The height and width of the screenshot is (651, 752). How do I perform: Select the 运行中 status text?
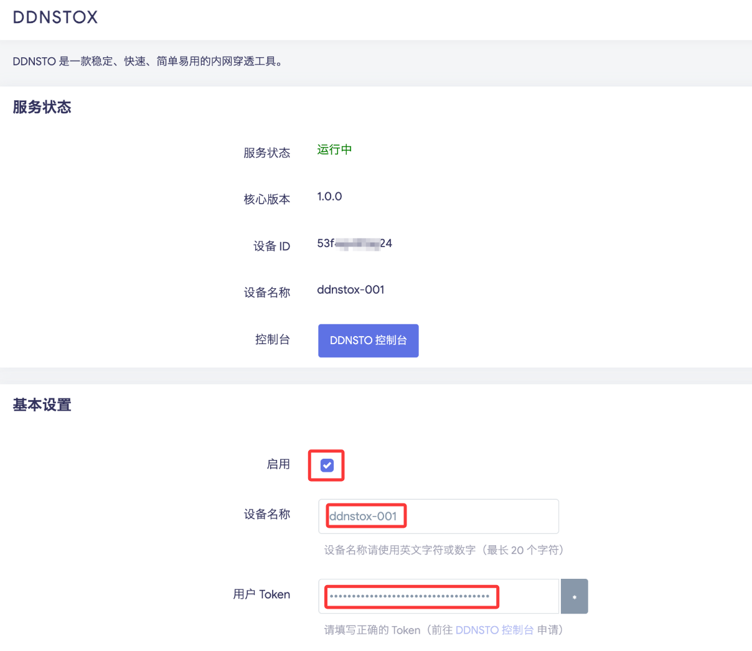click(x=334, y=149)
